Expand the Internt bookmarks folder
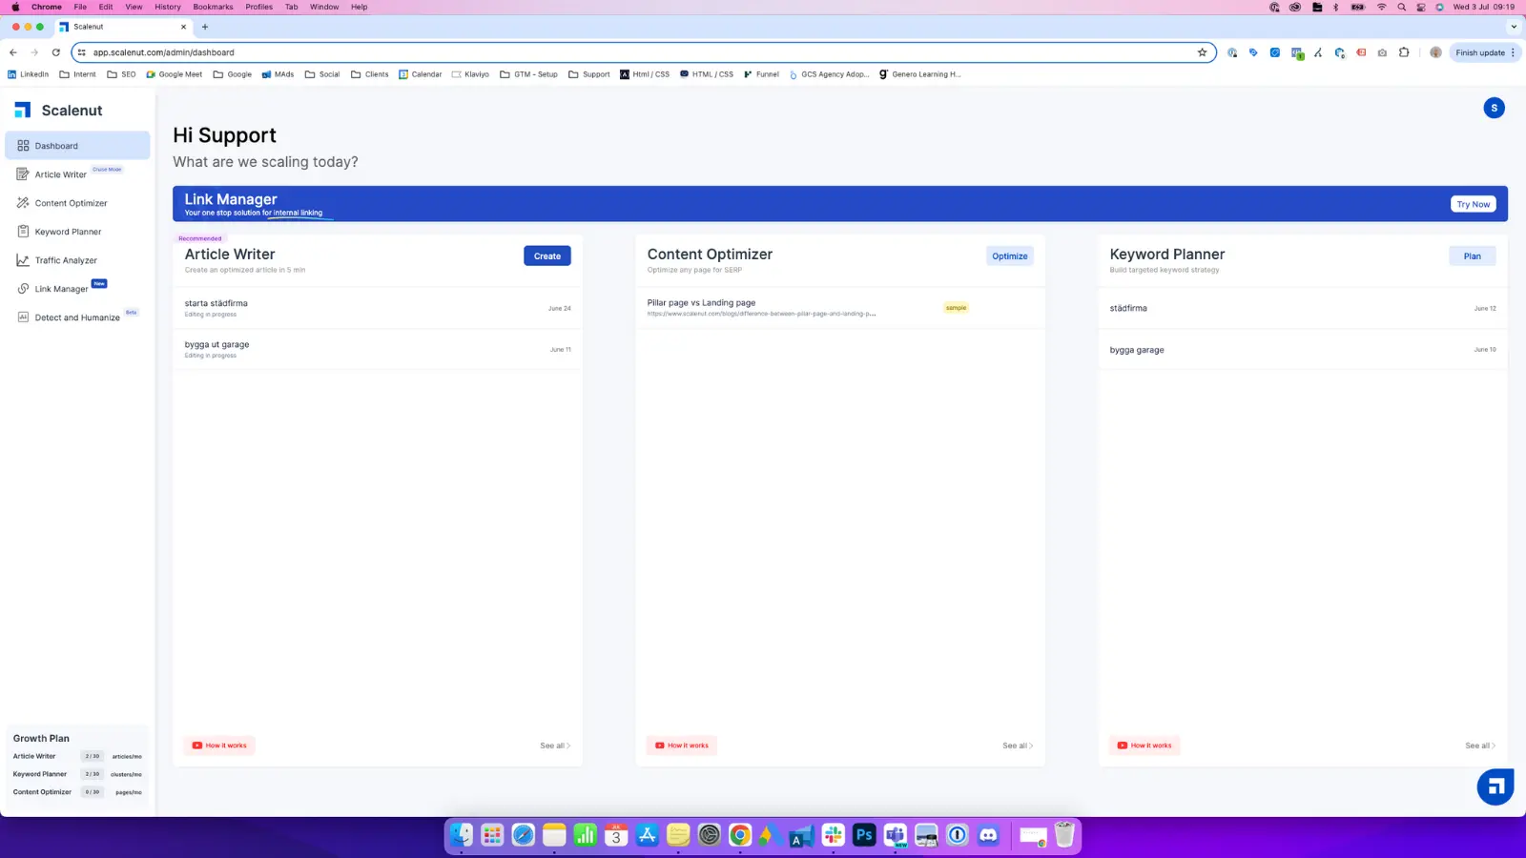 (77, 74)
